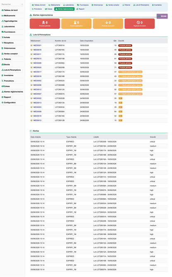Click the Produits périmés red card
This screenshot has height=277, width=172.
45,24
